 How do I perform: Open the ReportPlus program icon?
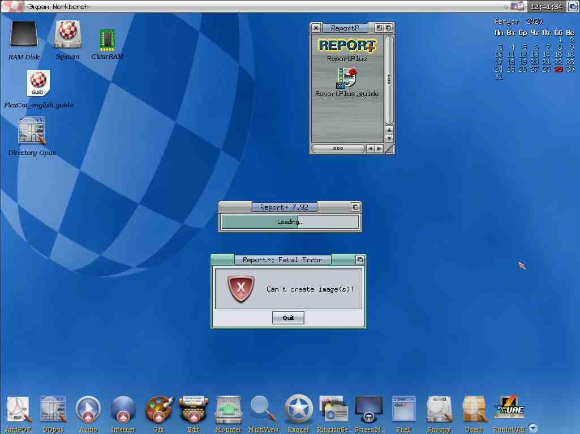[x=347, y=46]
